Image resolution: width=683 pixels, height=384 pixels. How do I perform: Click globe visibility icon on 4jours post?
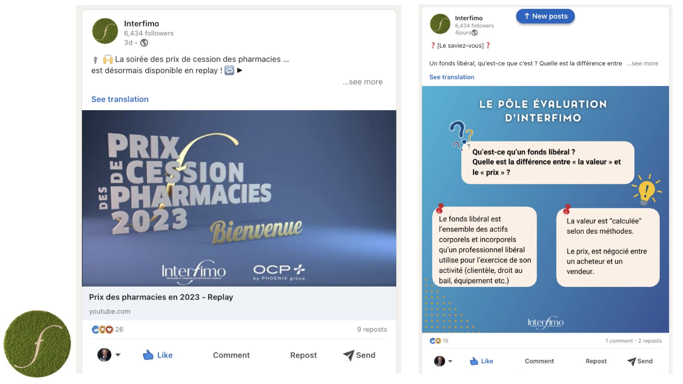[x=475, y=33]
